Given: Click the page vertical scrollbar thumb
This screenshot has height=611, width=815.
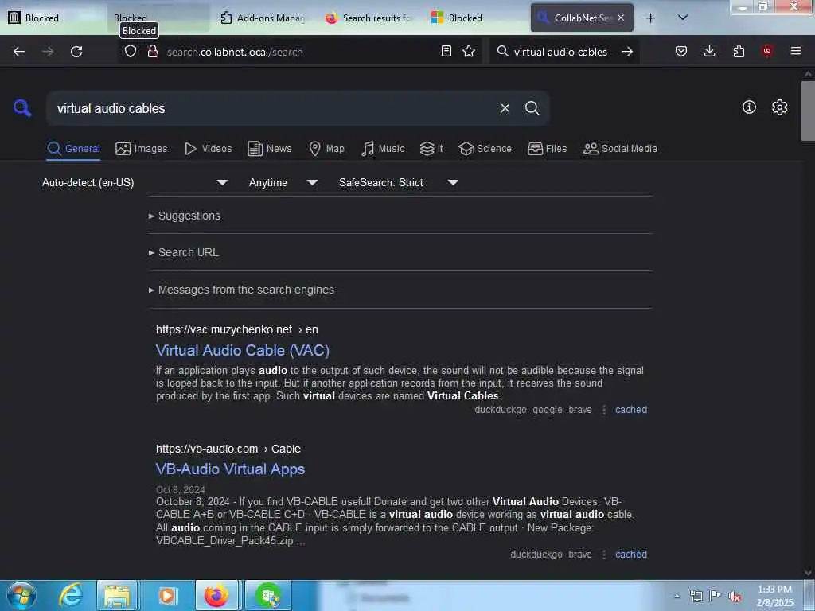Looking at the screenshot, I should coord(808,111).
